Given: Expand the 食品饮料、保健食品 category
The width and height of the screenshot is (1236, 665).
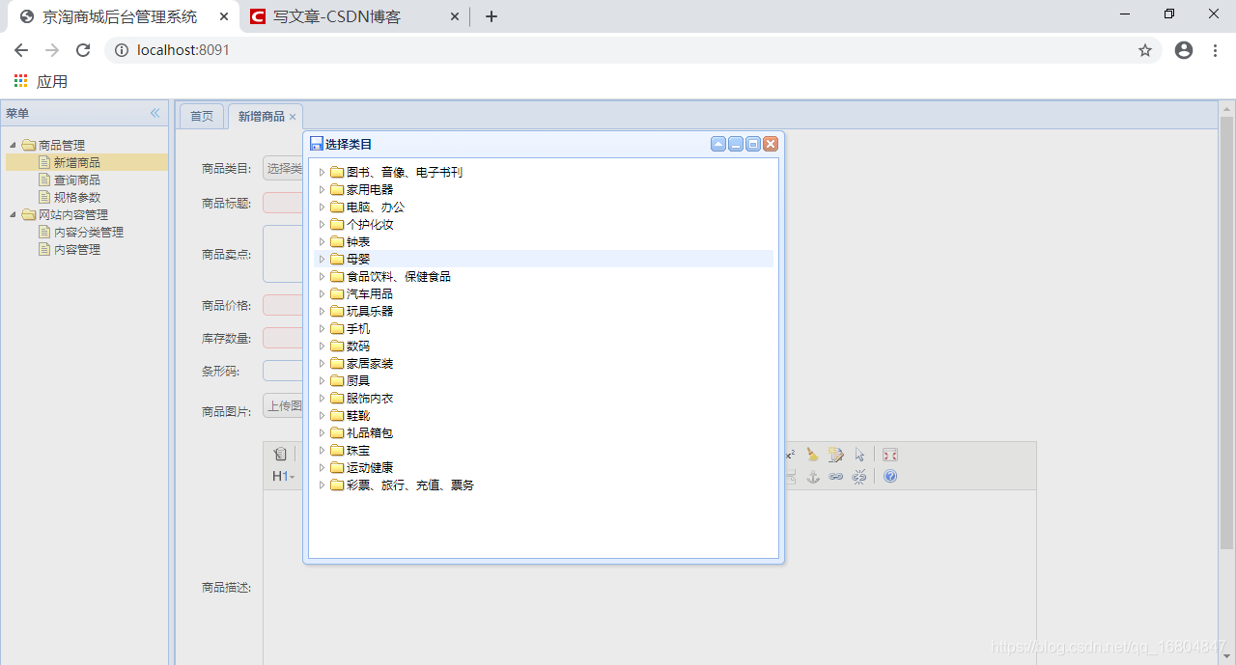Looking at the screenshot, I should click(323, 277).
